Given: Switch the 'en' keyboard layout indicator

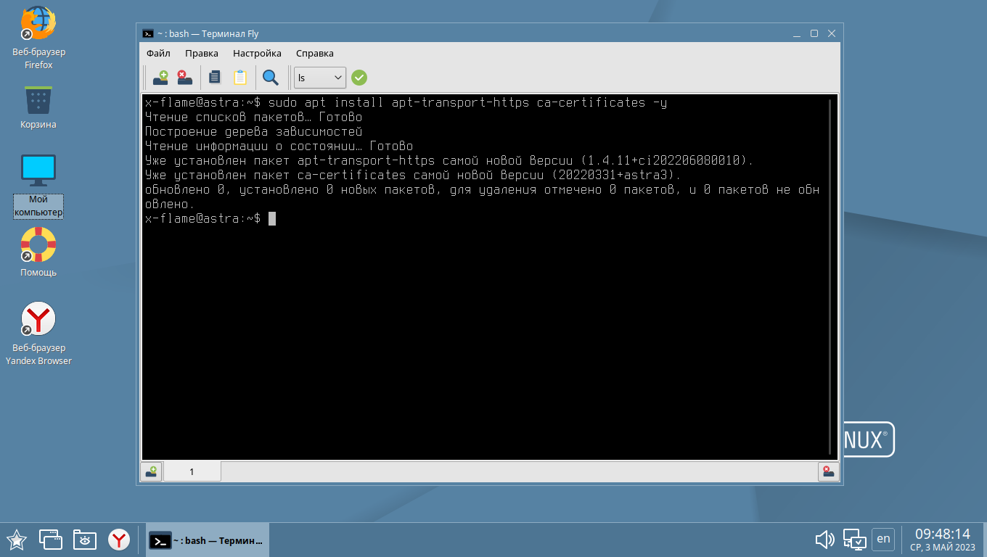Looking at the screenshot, I should click(x=883, y=538).
